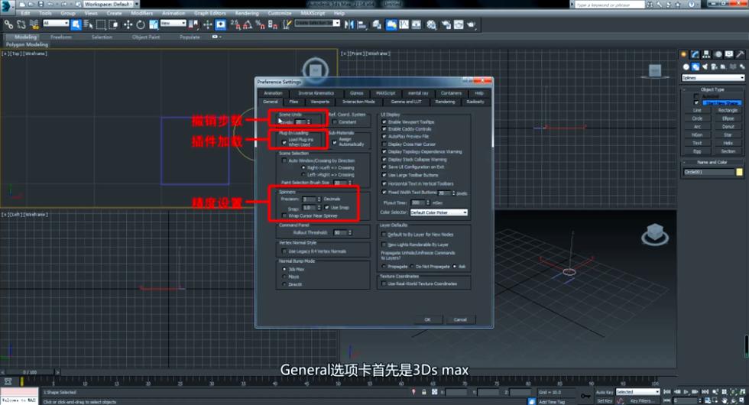Image resolution: width=749 pixels, height=405 pixels.
Task: Toggle the Window/Crossing selection icon
Action: (114, 24)
